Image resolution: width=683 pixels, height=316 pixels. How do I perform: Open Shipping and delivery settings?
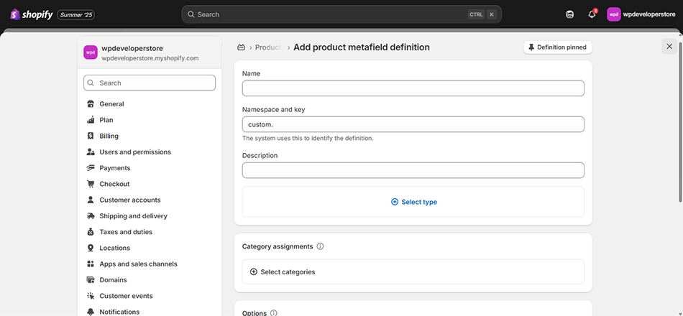point(133,216)
